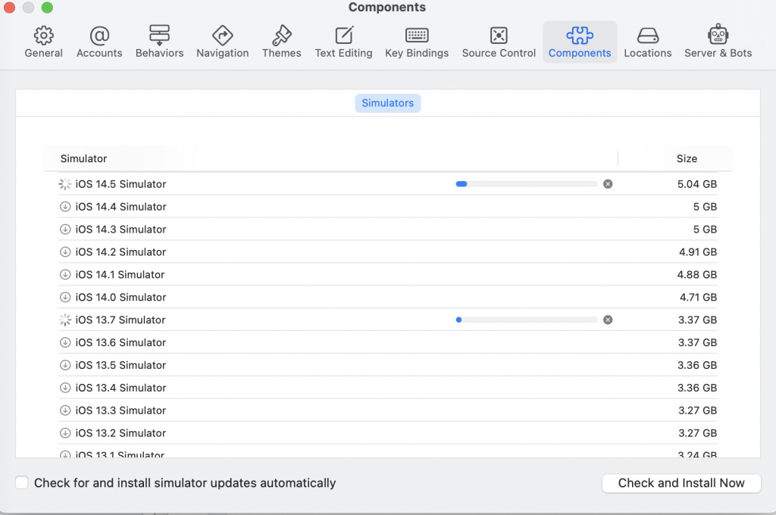Click the iOS 14.5 loading spinner
The height and width of the screenshot is (515, 776).
point(65,184)
